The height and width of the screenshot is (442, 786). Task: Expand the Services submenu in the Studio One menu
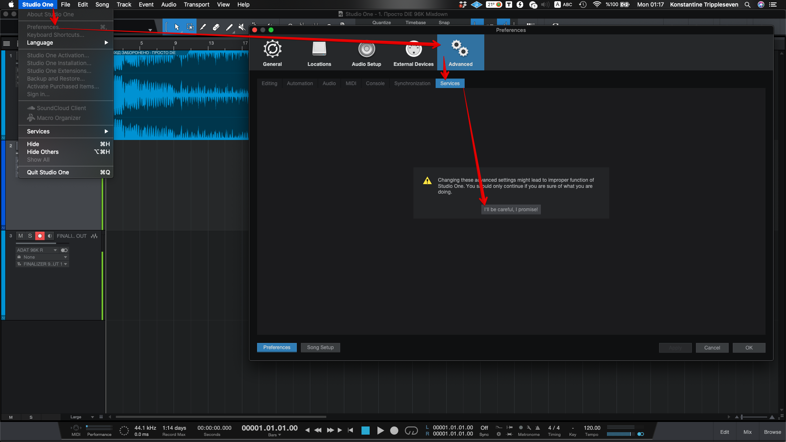(x=66, y=131)
